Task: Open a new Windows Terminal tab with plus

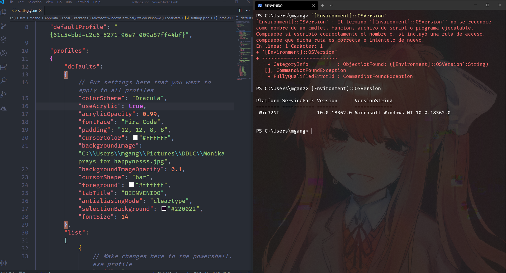Action: (x=323, y=5)
